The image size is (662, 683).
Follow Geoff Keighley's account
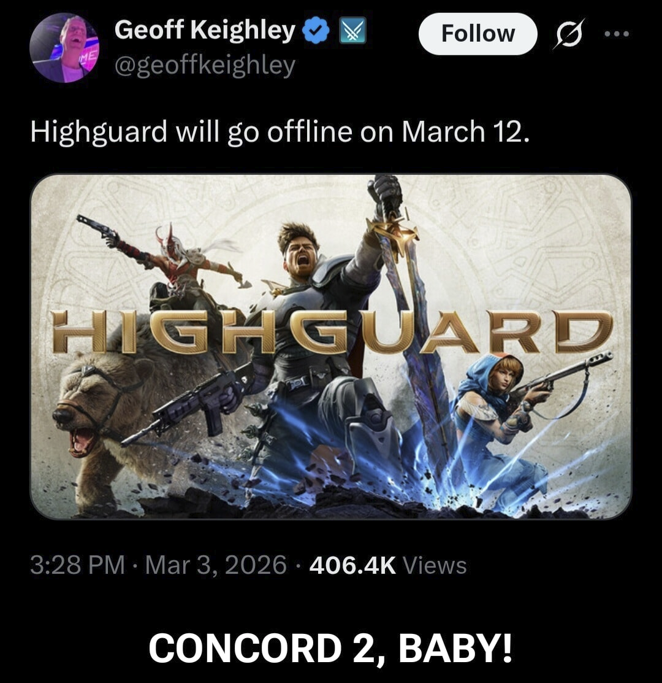477,34
